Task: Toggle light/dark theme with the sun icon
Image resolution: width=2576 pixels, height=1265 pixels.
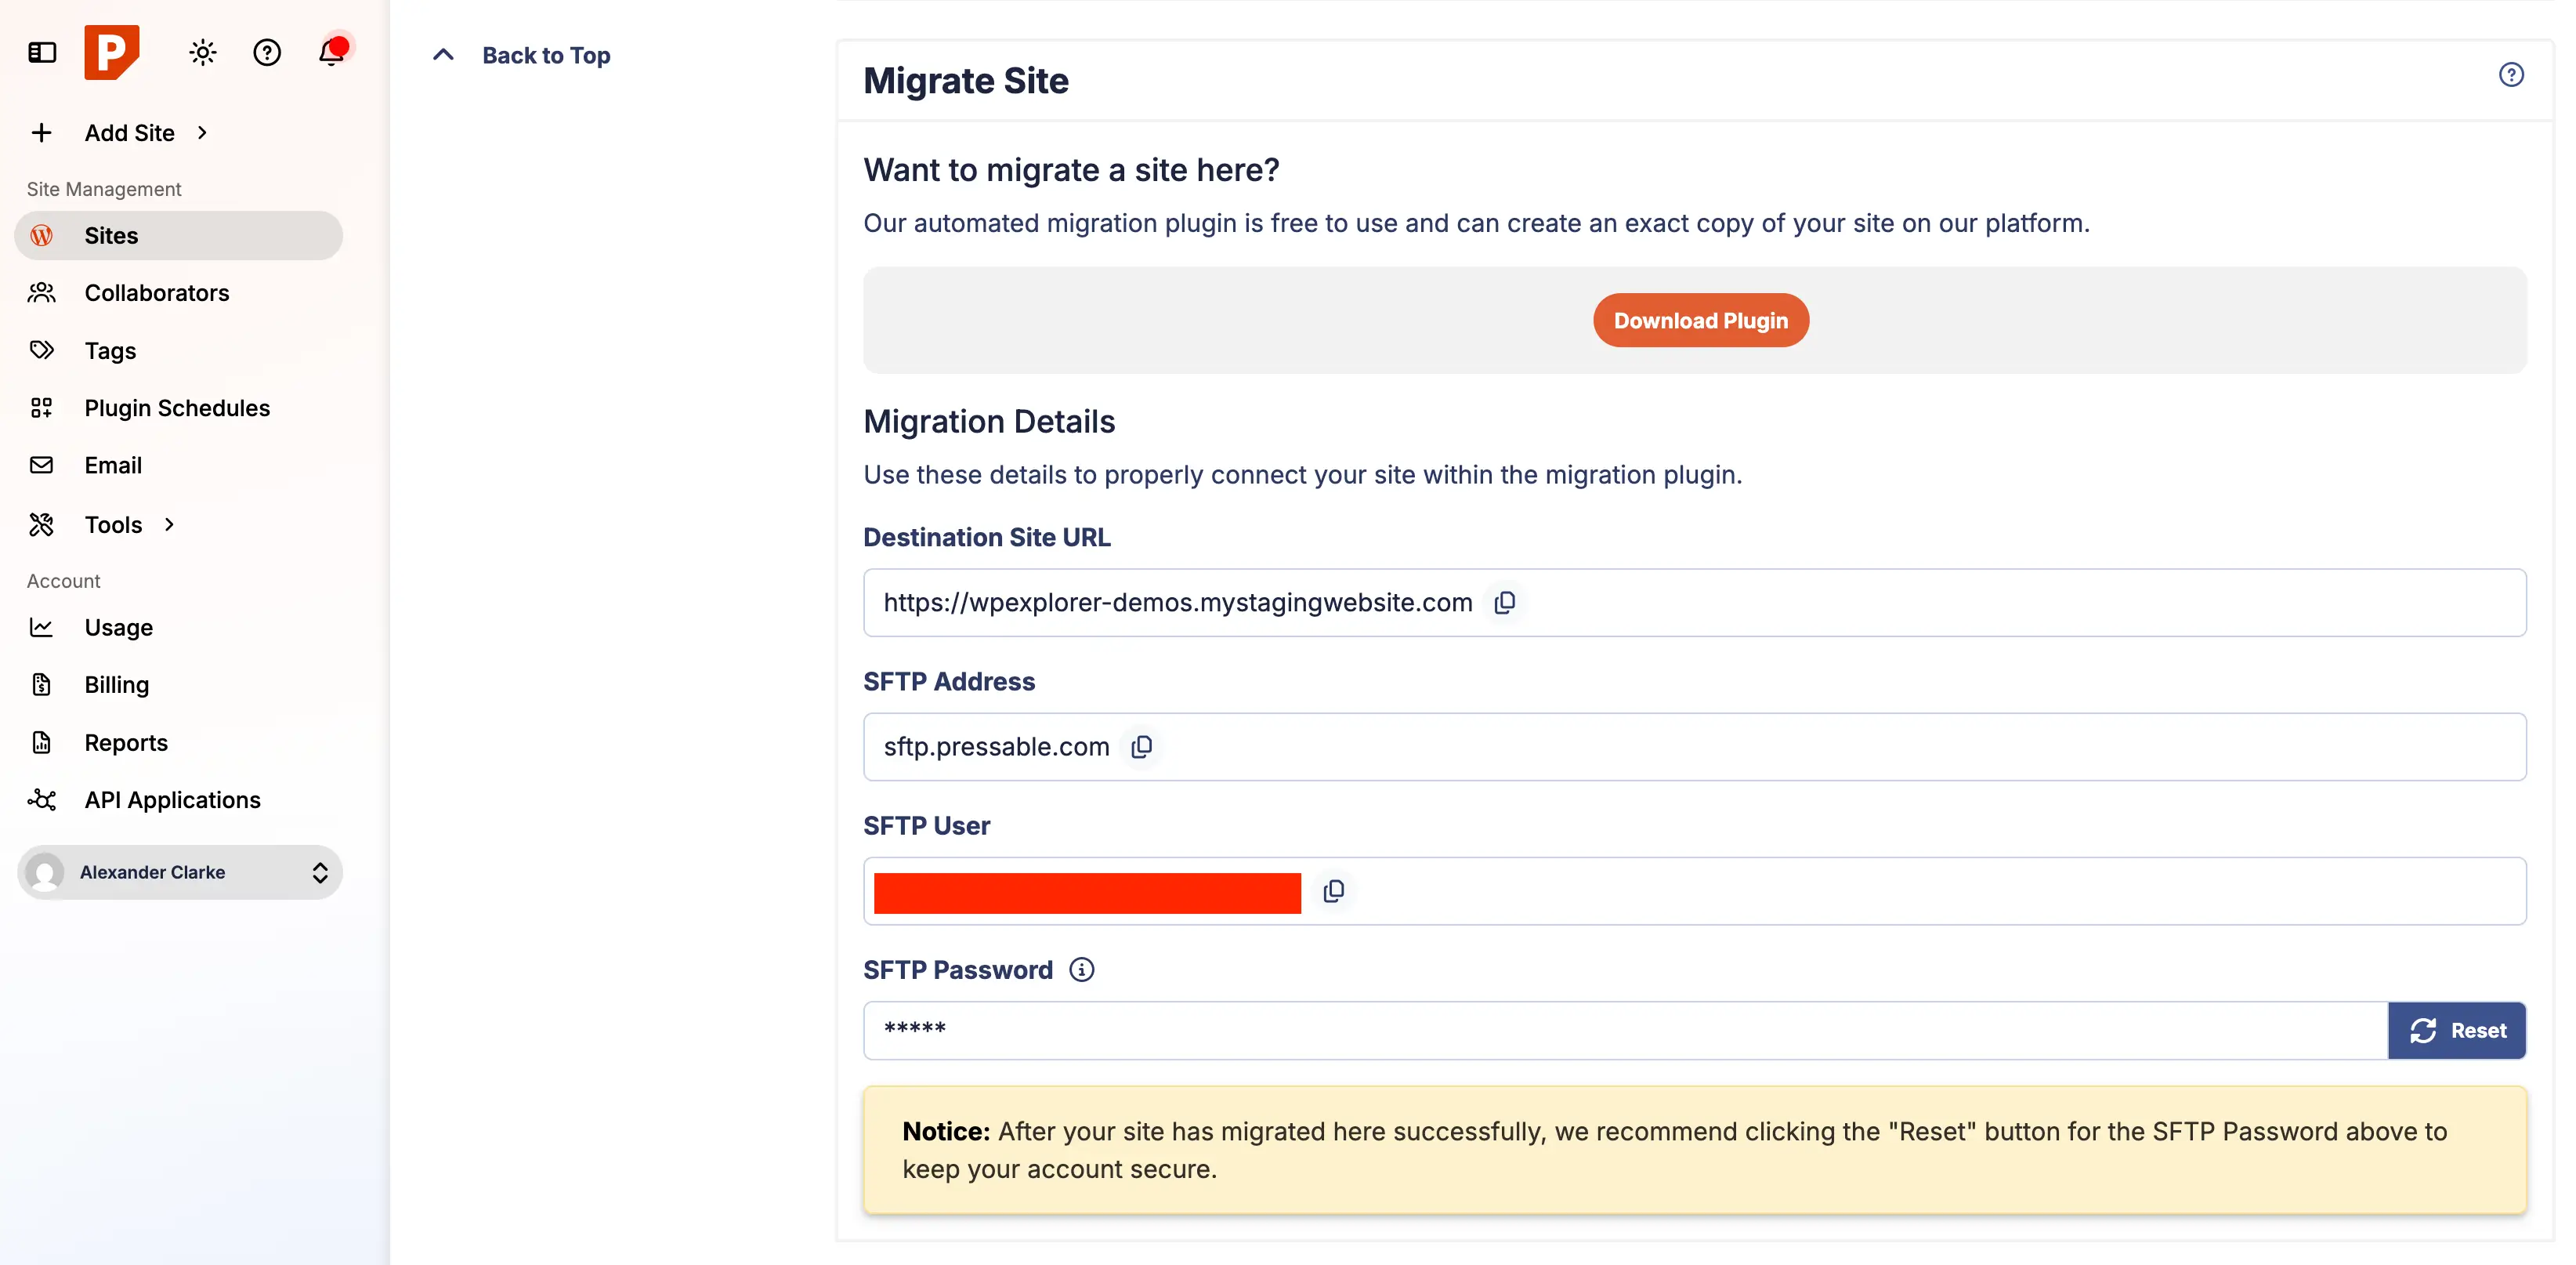Action: coord(202,52)
